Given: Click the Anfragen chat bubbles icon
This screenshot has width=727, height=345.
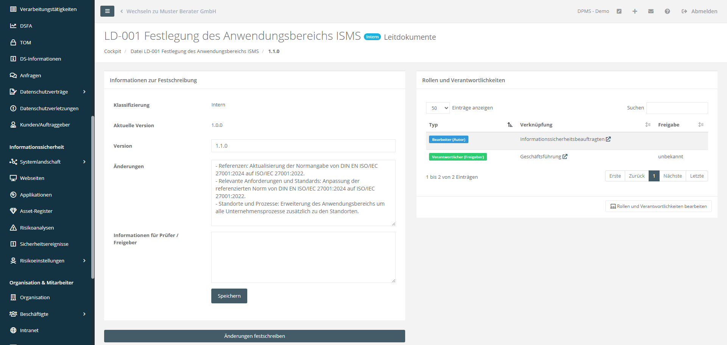Looking at the screenshot, I should [x=13, y=75].
